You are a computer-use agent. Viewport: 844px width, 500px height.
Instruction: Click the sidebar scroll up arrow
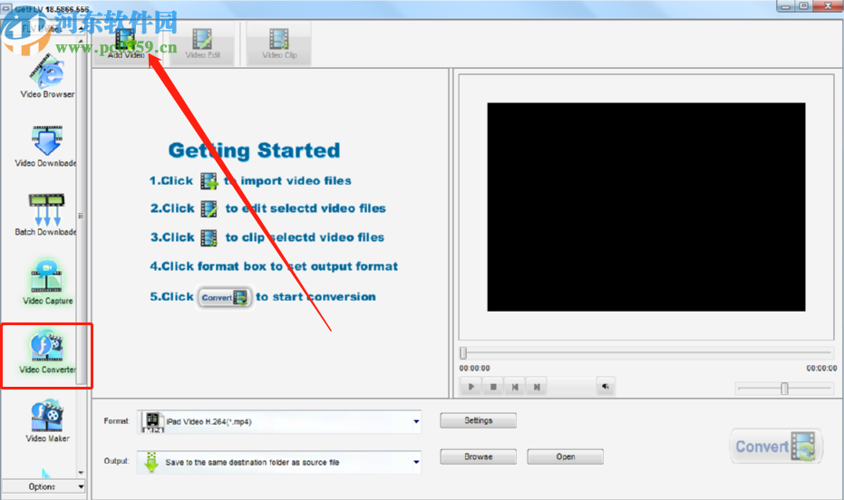(x=81, y=41)
